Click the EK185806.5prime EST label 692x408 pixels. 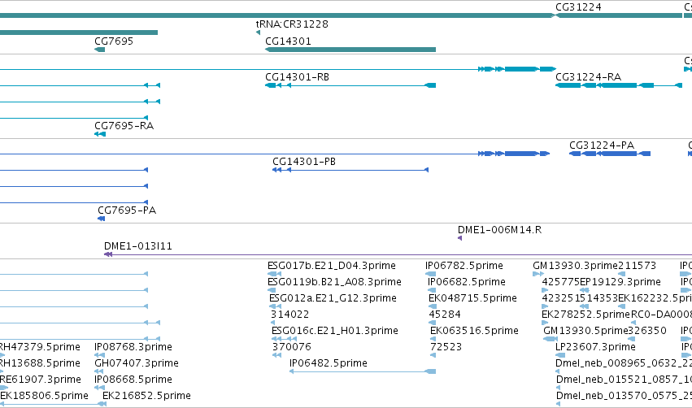coord(44,396)
